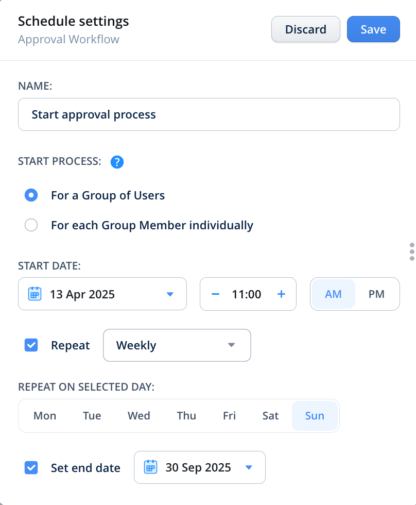The height and width of the screenshot is (505, 416).
Task: Click the Start Process help question mark icon
Action: [x=117, y=162]
